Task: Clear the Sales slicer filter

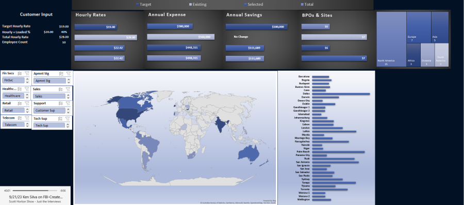Action: (68, 89)
